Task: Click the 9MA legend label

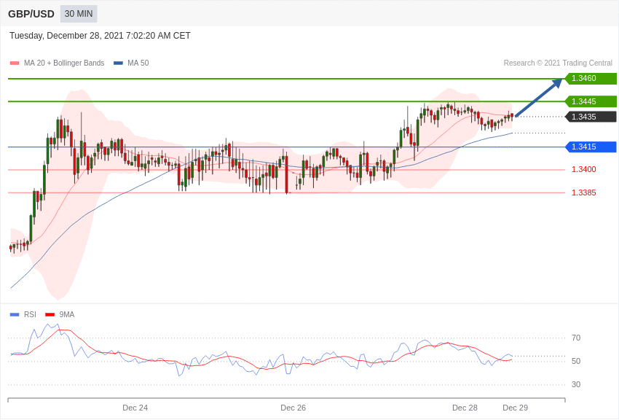Action: click(67, 315)
